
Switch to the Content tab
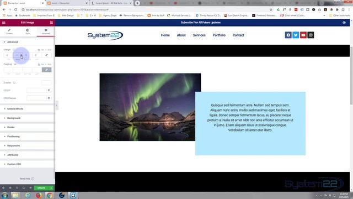coord(9,32)
